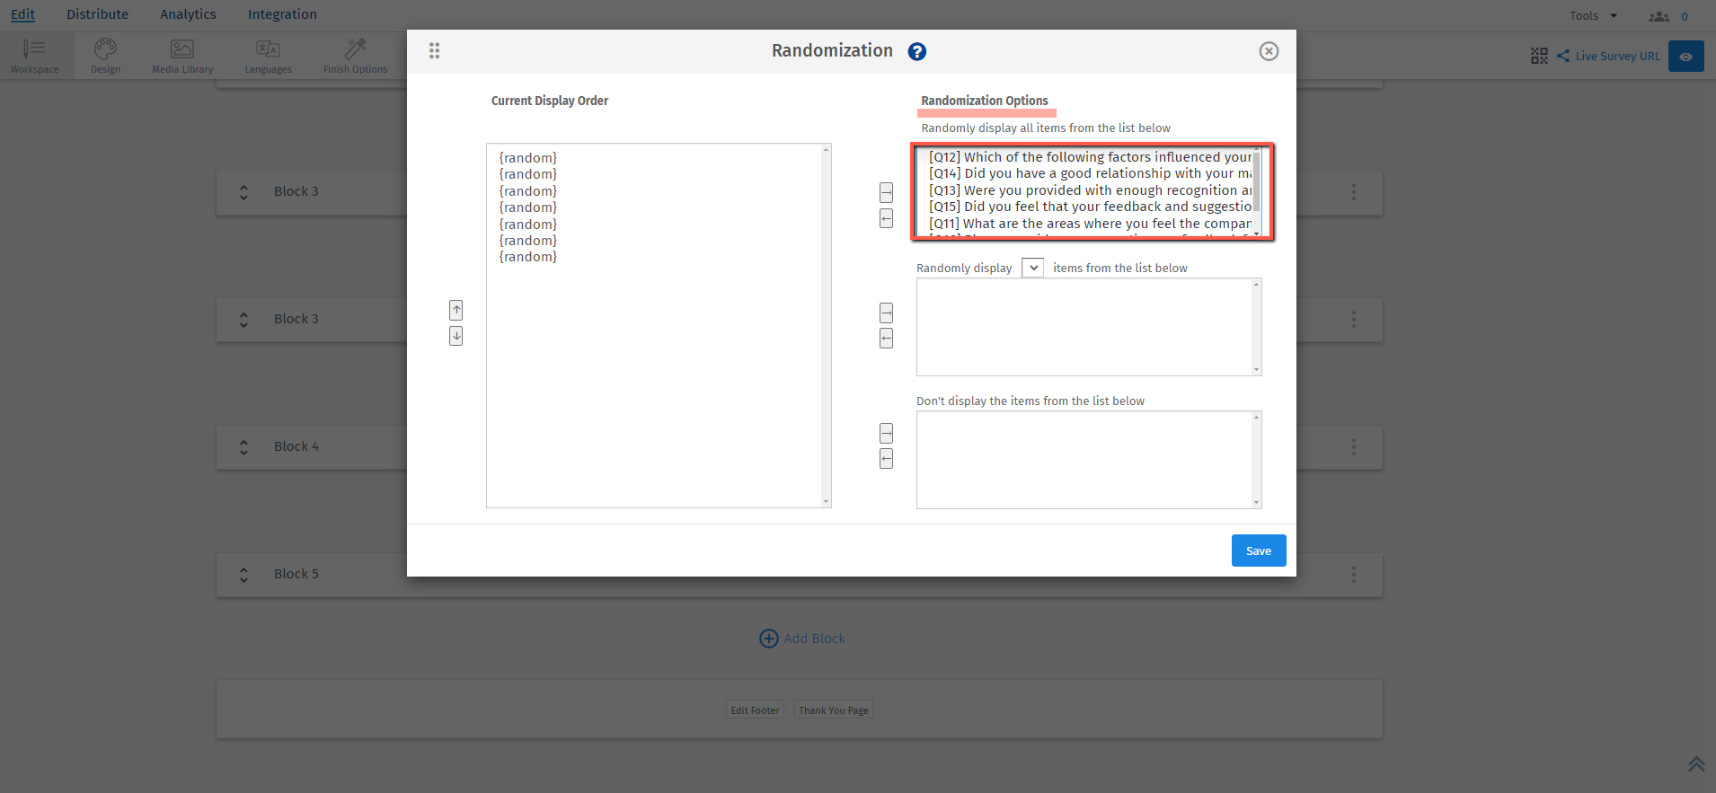1716x793 pixels.
Task: Grab the Randomization dialog drag handle
Action: pos(434,51)
